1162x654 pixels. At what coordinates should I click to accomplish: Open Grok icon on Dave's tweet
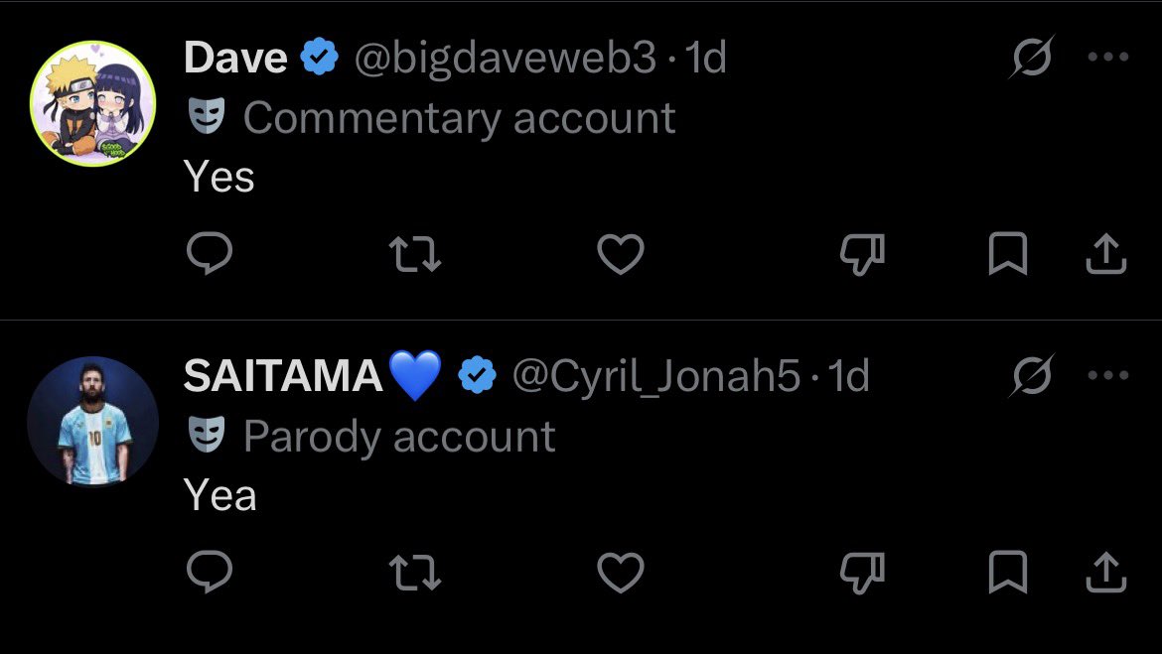point(1032,57)
